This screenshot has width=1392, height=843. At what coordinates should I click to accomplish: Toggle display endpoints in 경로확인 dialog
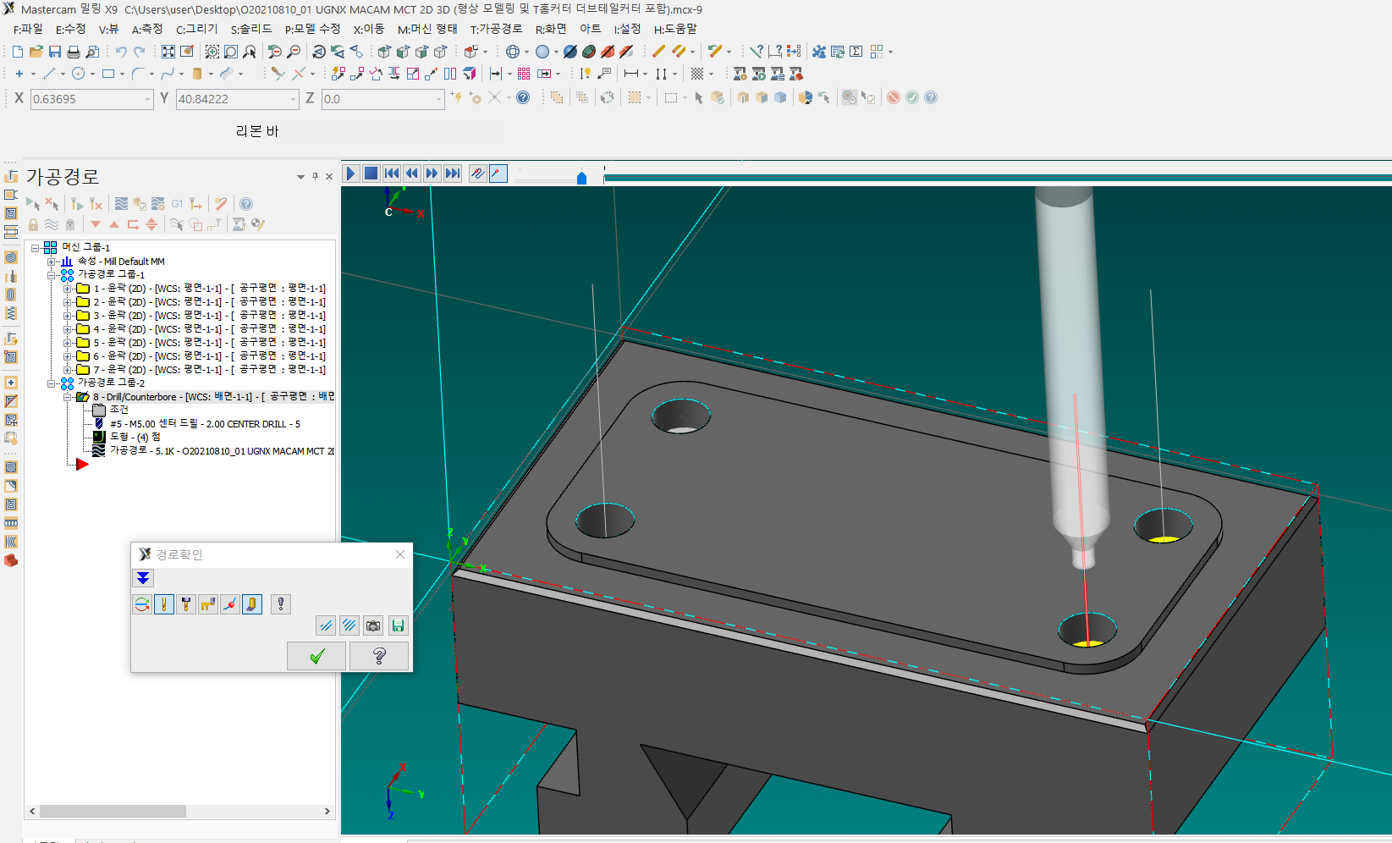230,604
